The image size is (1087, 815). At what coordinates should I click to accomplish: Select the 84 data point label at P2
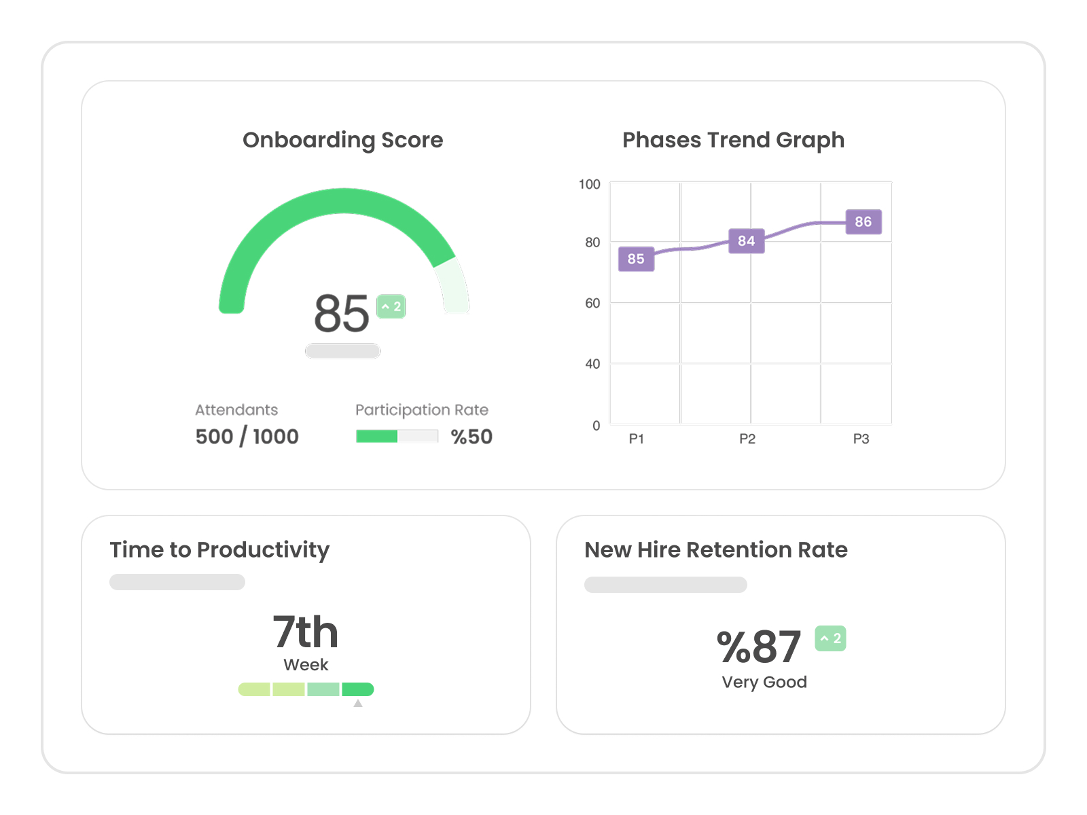pos(746,241)
